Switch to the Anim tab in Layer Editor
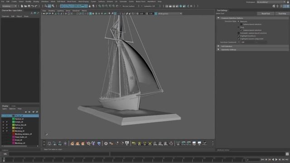Image resolution: width=290 pixels, height=163 pixels. point(14,106)
